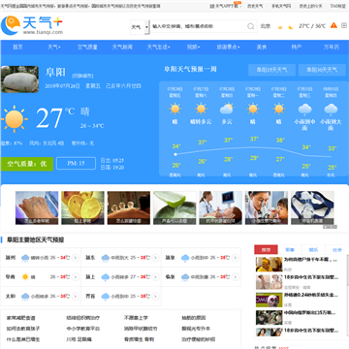The image size is (349, 349).
Task: Open the 中小学教育平台 link
Action: (x=83, y=329)
